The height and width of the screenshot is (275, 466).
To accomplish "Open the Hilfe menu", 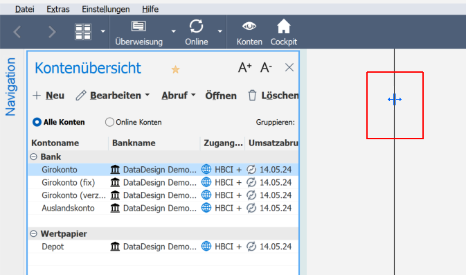I will [x=150, y=9].
